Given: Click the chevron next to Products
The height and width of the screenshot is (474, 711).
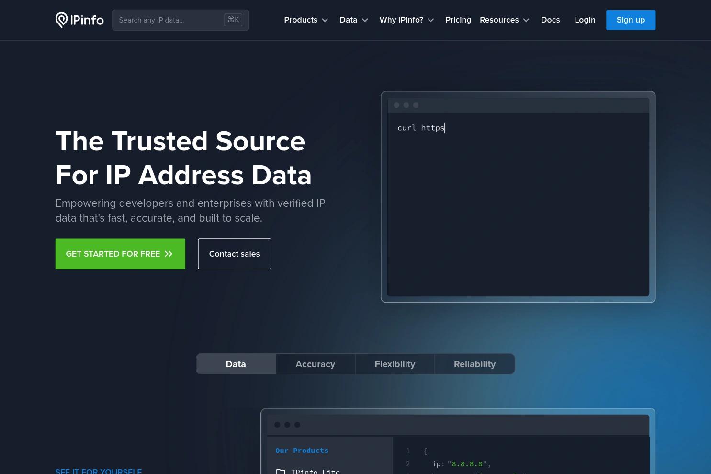Looking at the screenshot, I should 325,20.
